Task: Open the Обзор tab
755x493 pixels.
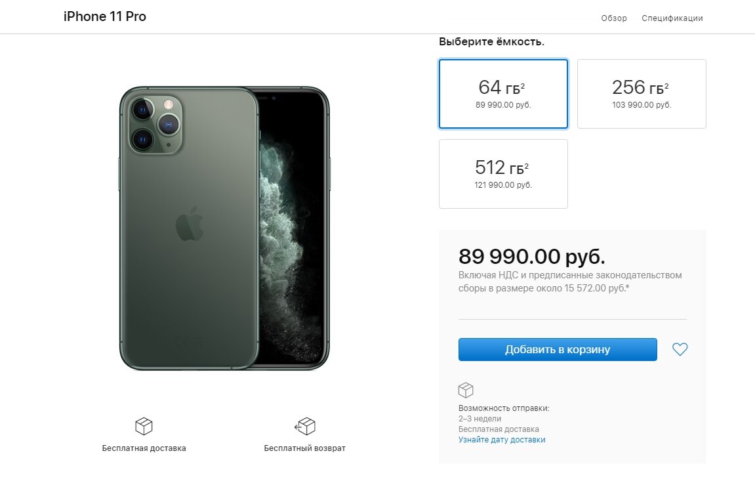Action: pos(614,18)
